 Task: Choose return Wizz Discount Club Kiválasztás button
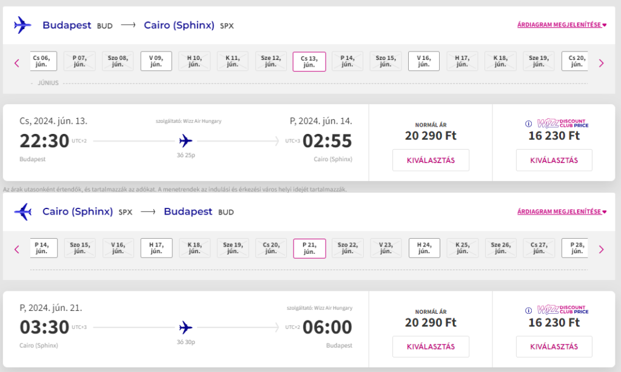coord(554,347)
